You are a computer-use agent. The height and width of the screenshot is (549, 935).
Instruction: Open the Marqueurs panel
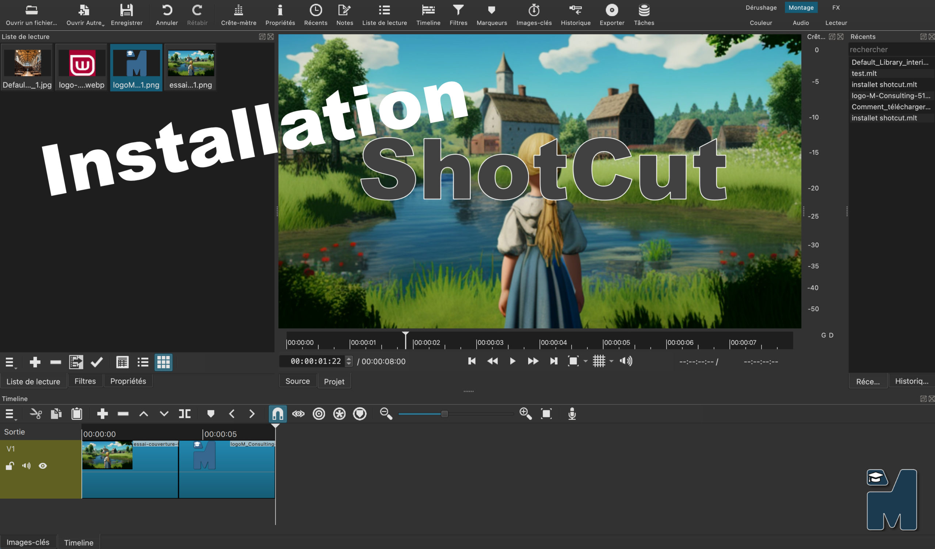point(492,15)
